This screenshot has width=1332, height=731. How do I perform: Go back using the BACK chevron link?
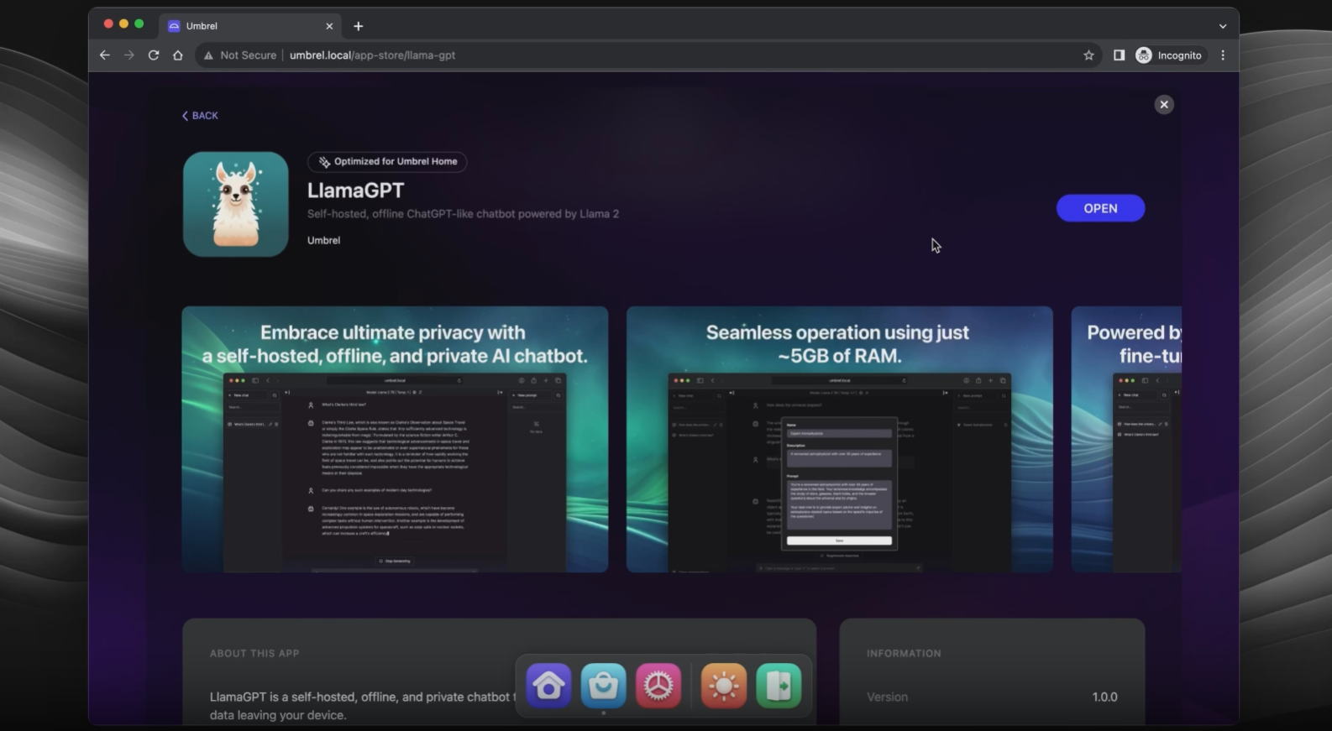(200, 116)
